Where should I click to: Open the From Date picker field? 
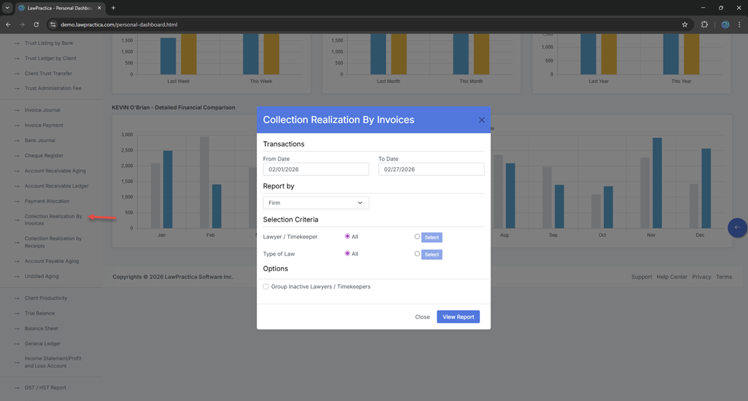point(316,169)
